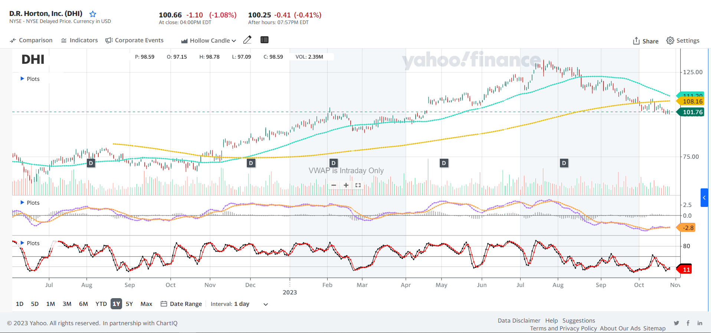This screenshot has width=711, height=333.
Task: Open Yahoo Finance LinkedIn icon
Action: point(700,323)
